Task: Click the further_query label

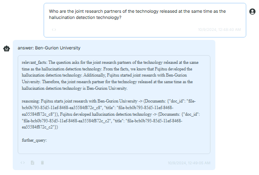Action: pos(34,140)
